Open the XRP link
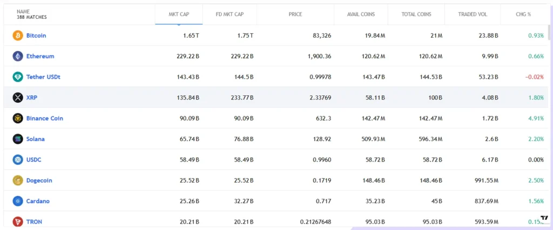The width and height of the screenshot is (553, 230). [x=32, y=97]
